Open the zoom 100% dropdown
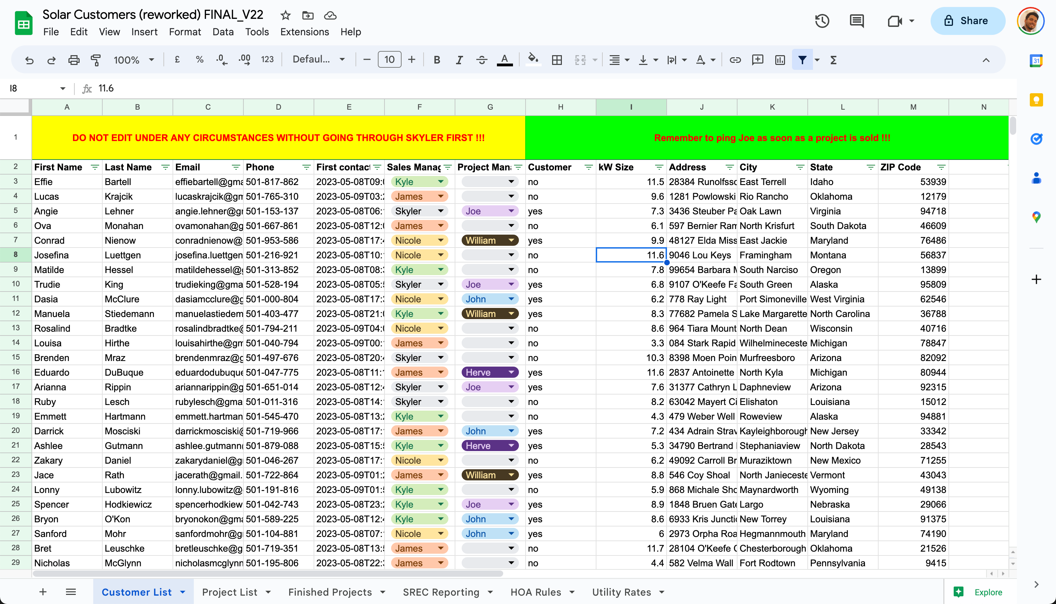1056x604 pixels. (x=134, y=60)
